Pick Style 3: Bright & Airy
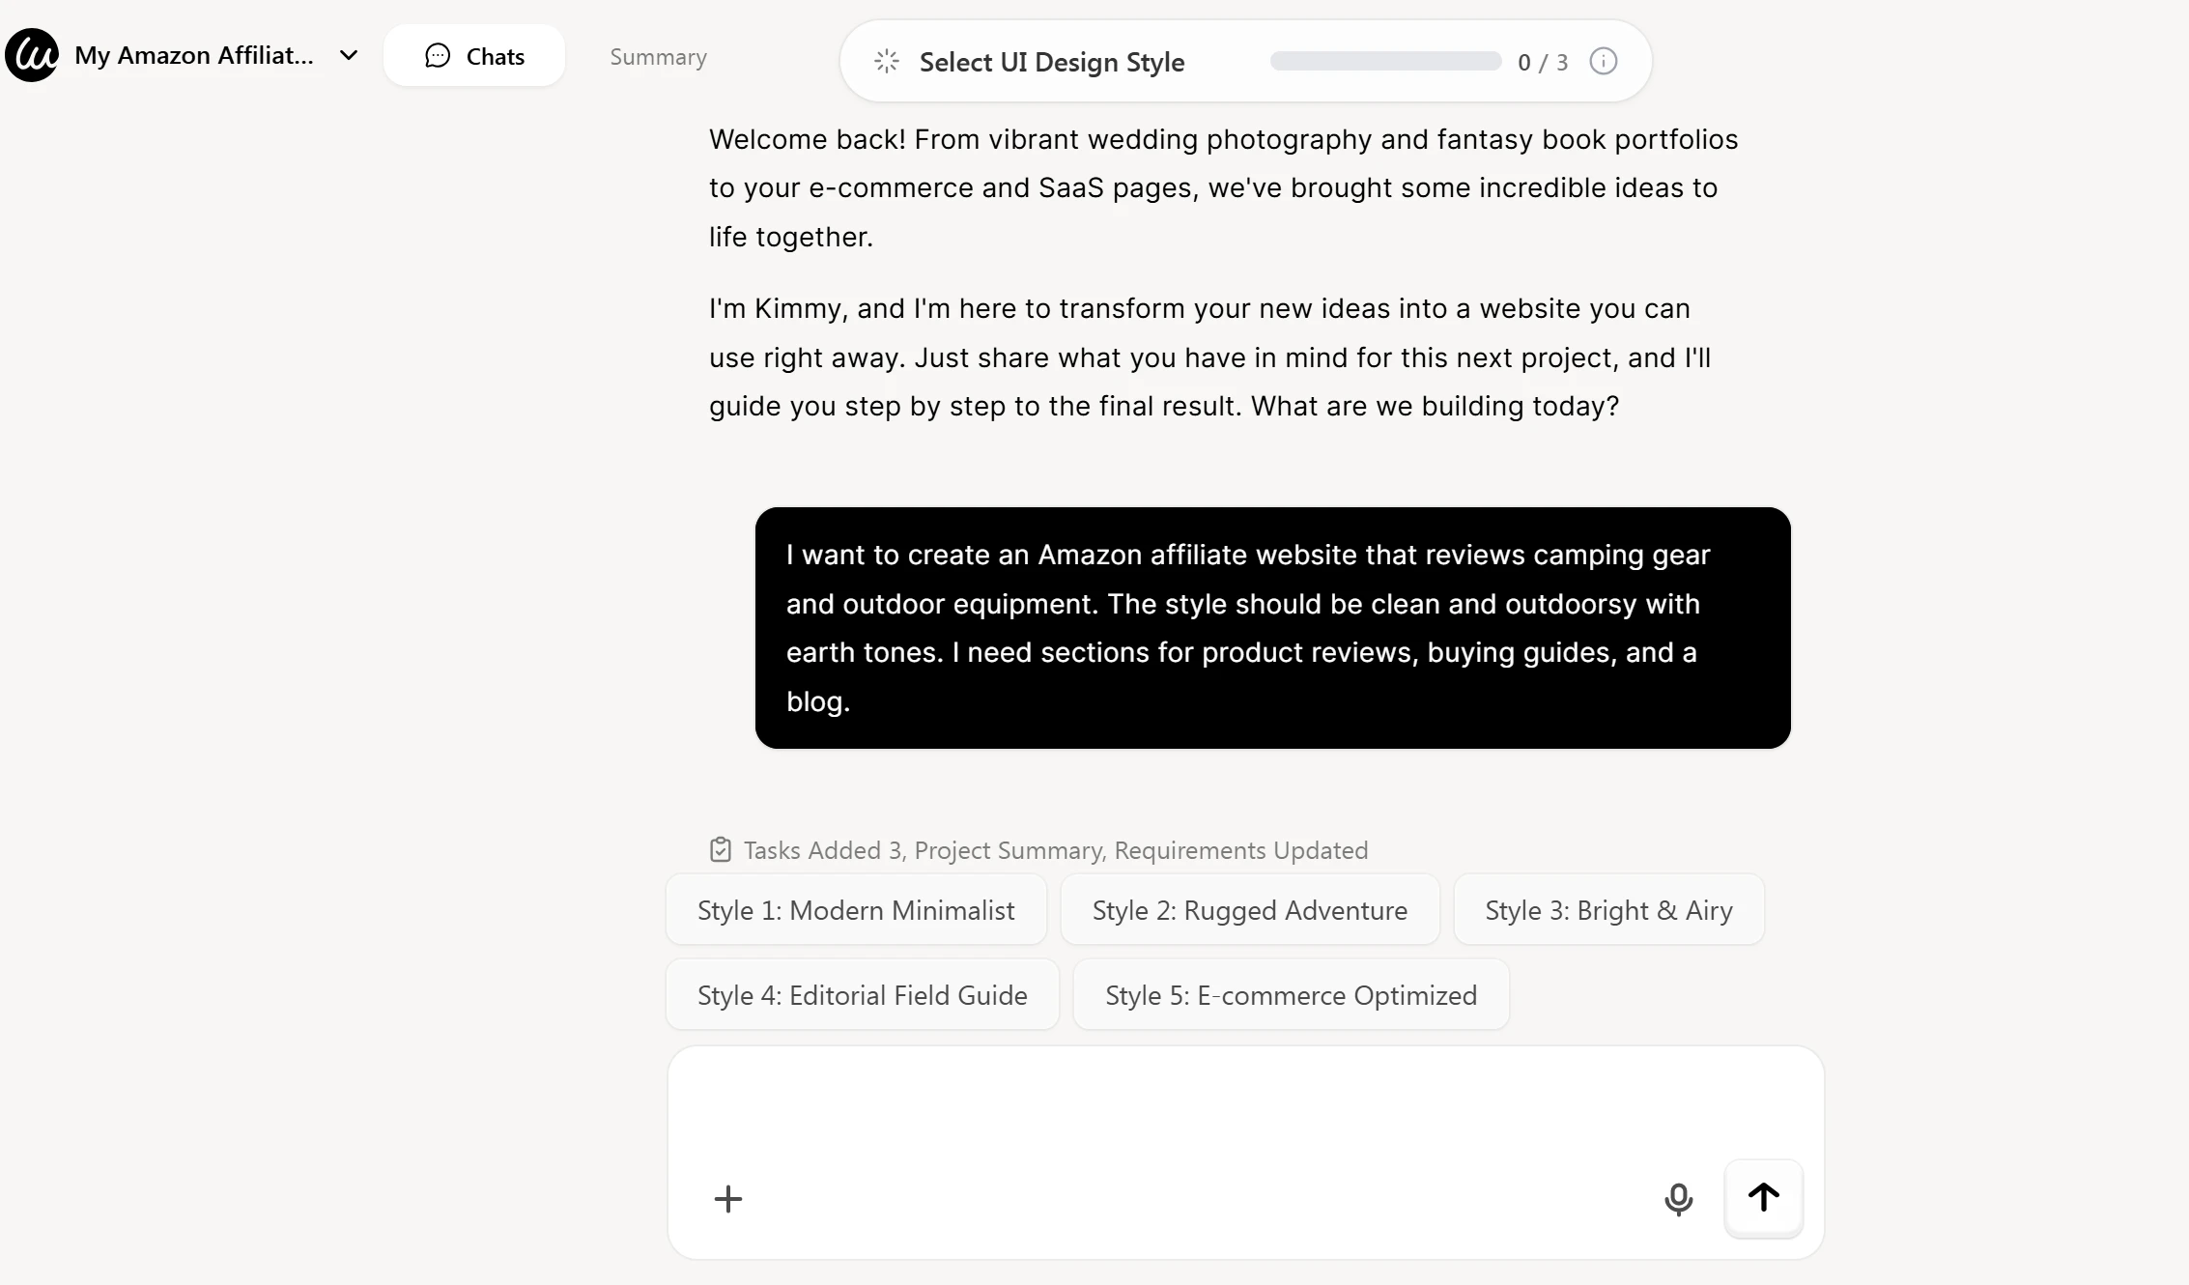The image size is (2189, 1285). point(1608,910)
